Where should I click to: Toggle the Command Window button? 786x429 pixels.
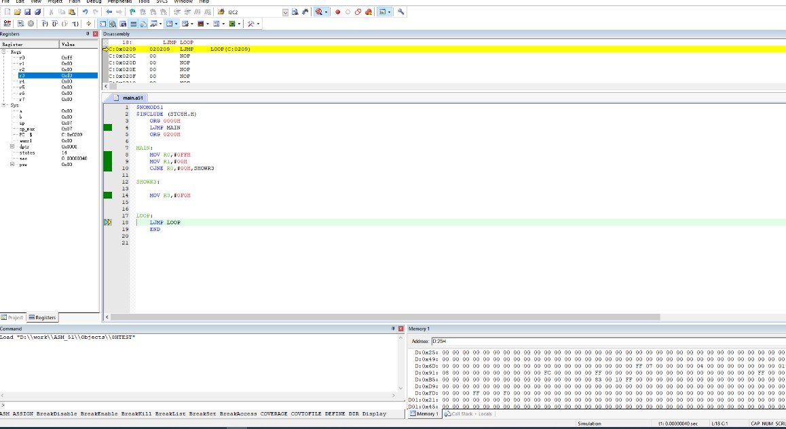pos(102,24)
